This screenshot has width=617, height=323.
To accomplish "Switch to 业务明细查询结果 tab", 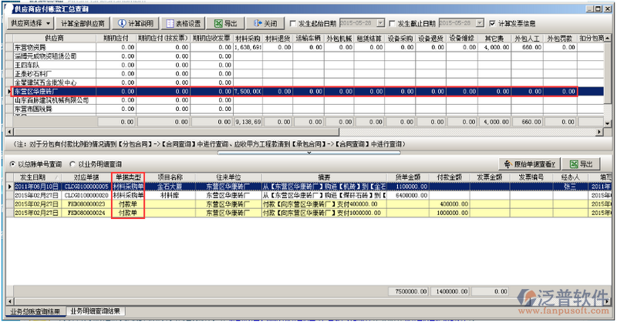I will click(x=95, y=311).
